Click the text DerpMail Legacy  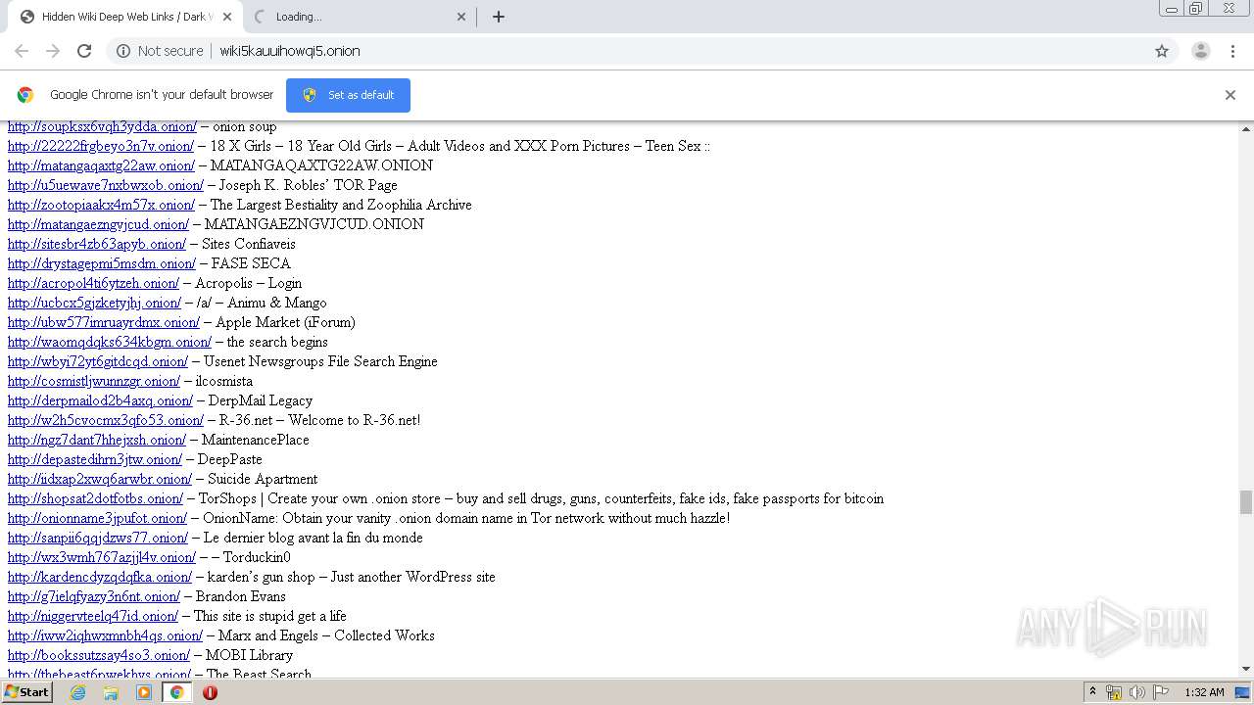pos(261,400)
